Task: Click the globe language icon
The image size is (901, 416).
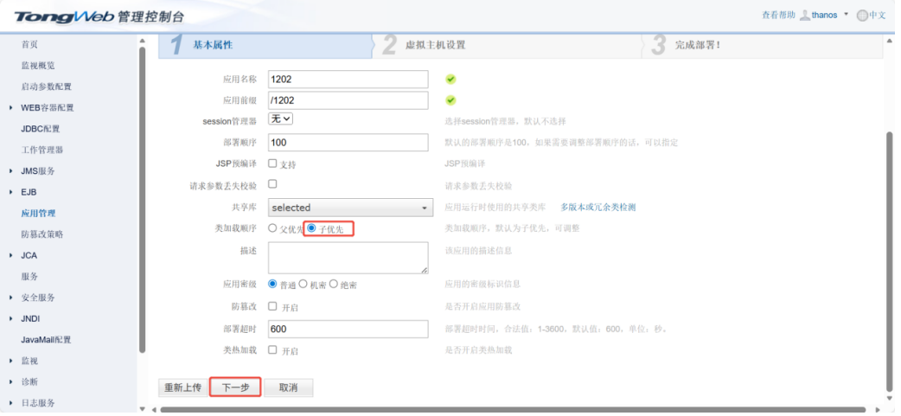Action: click(x=861, y=16)
